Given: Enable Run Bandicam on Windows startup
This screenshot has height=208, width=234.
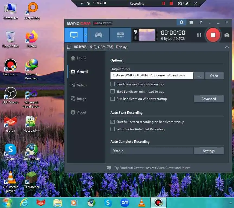Looking at the screenshot, I should pyautogui.click(x=112, y=99).
